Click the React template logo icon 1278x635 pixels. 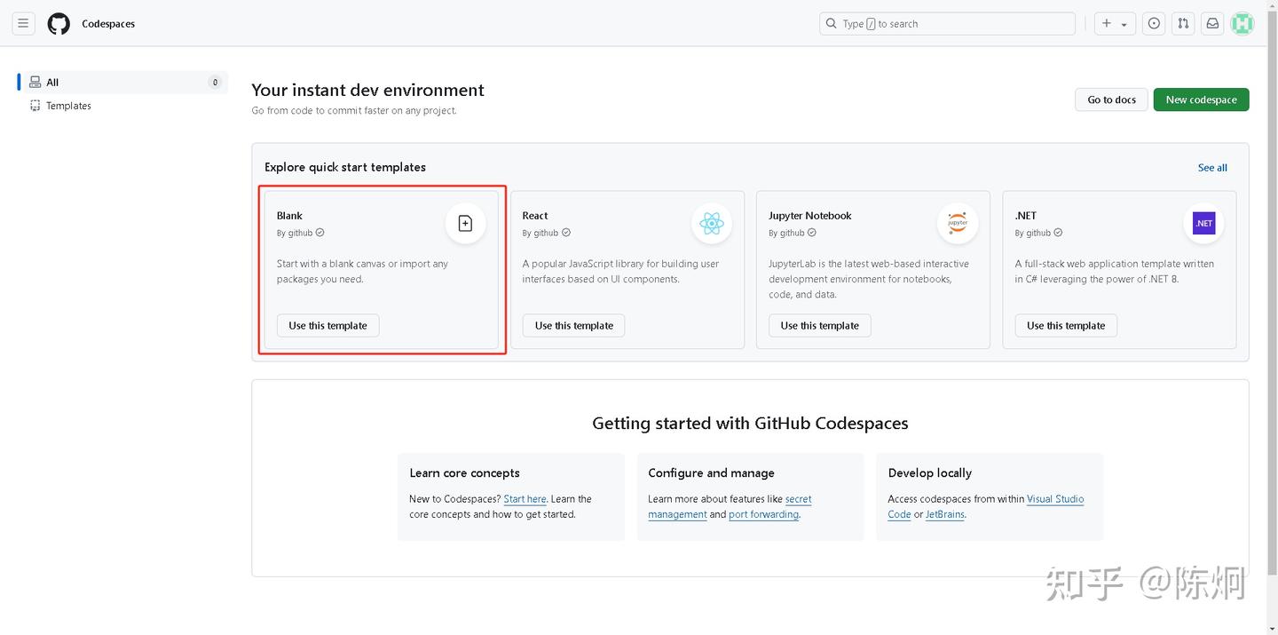(x=712, y=224)
